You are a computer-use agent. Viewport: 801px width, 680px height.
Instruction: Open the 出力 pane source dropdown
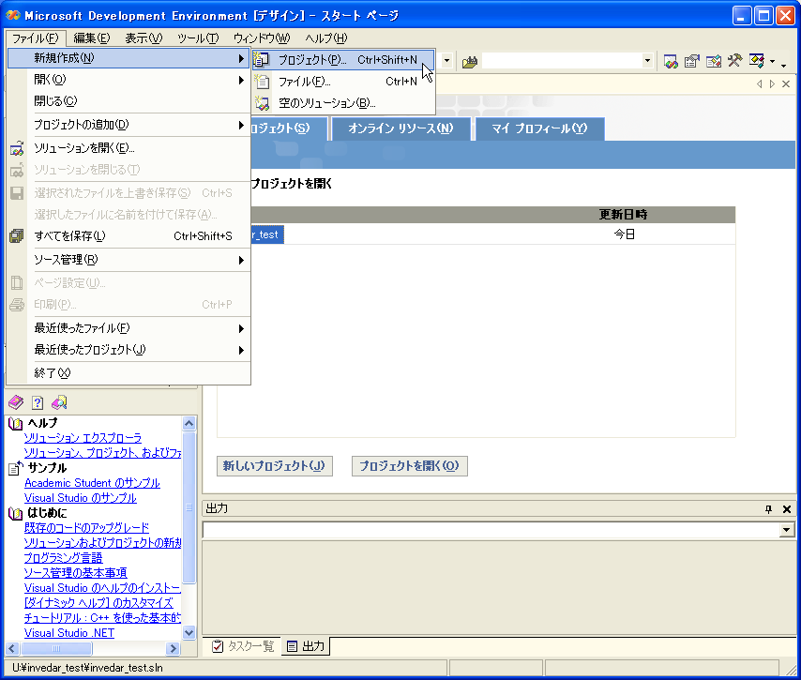[x=787, y=530]
